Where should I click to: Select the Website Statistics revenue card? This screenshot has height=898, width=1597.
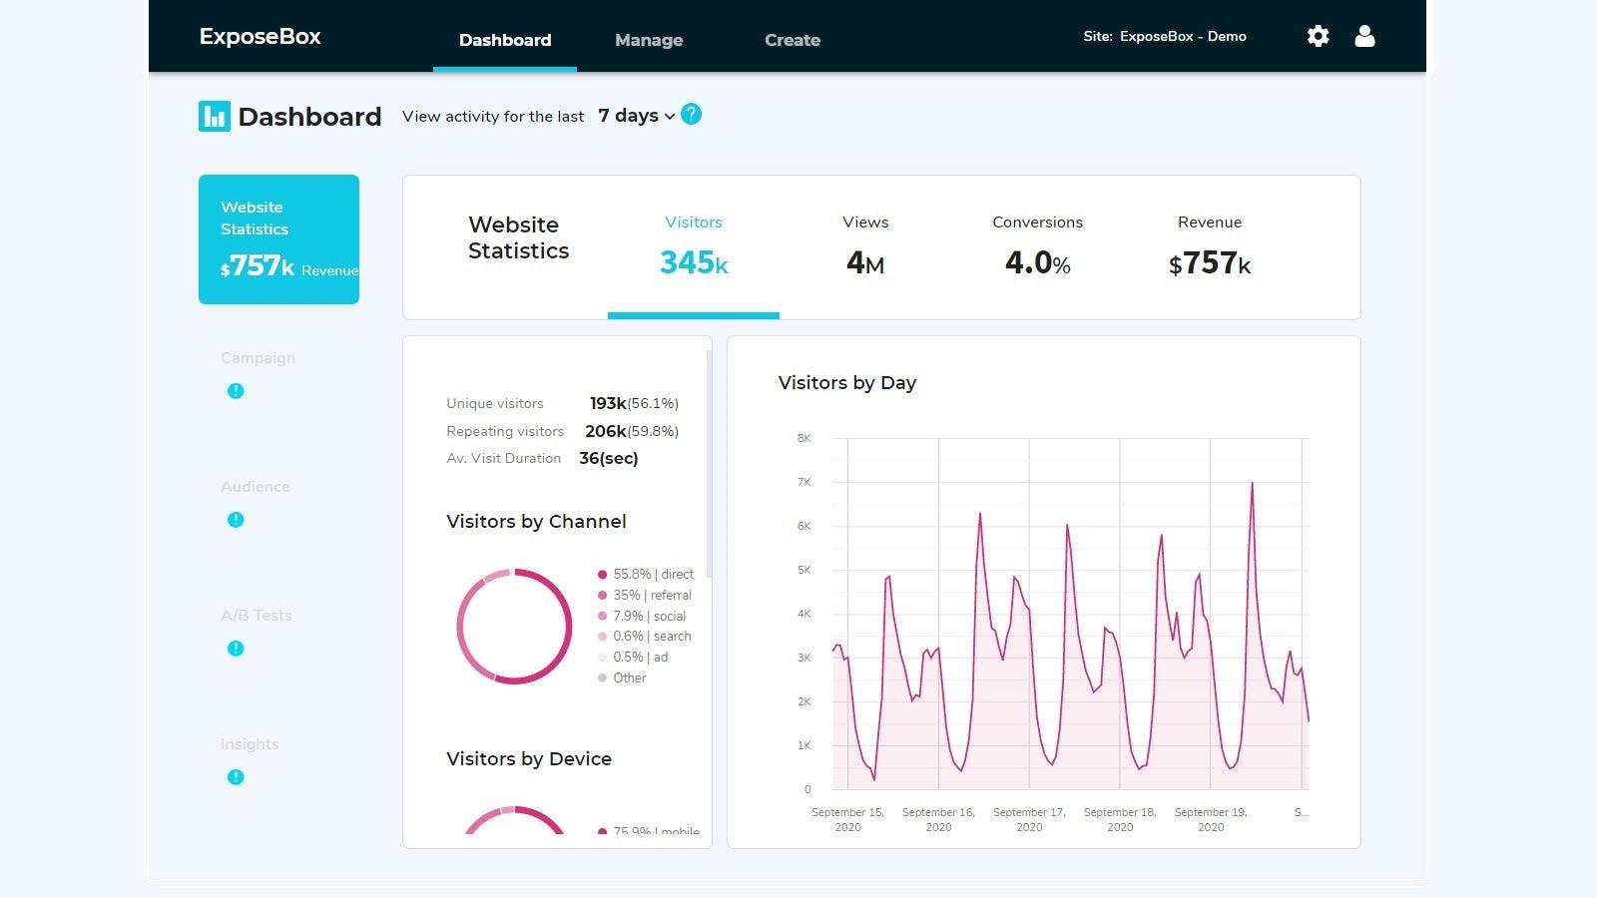coord(278,238)
